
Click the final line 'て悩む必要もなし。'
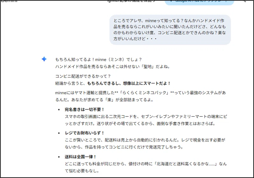[82, 171]
